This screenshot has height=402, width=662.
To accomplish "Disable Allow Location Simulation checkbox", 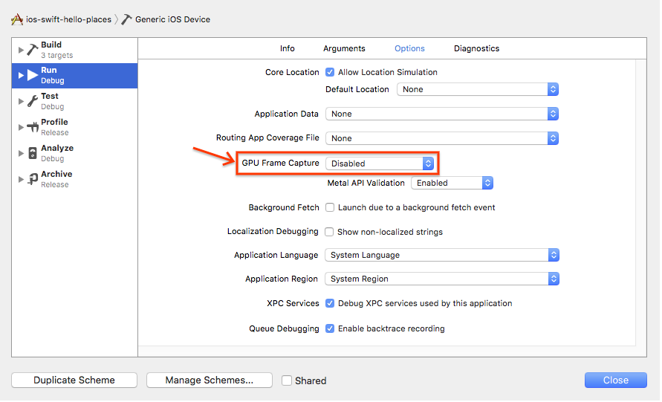I will (x=330, y=72).
